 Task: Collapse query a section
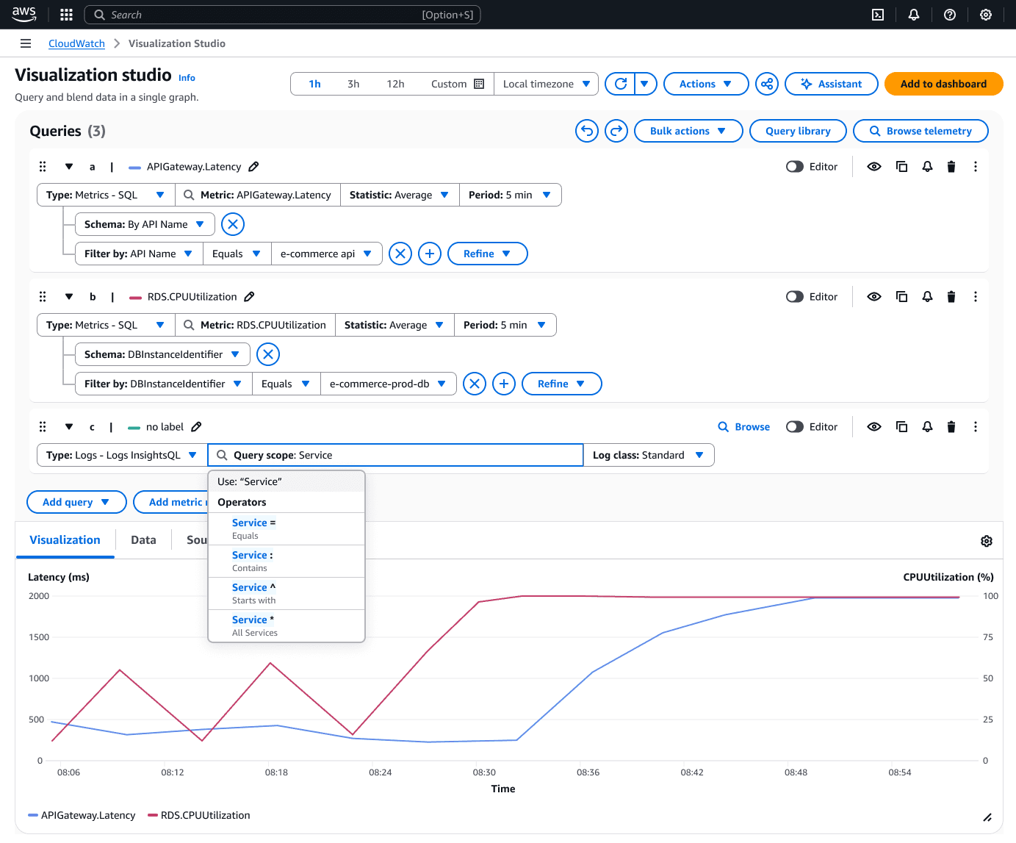(x=69, y=167)
